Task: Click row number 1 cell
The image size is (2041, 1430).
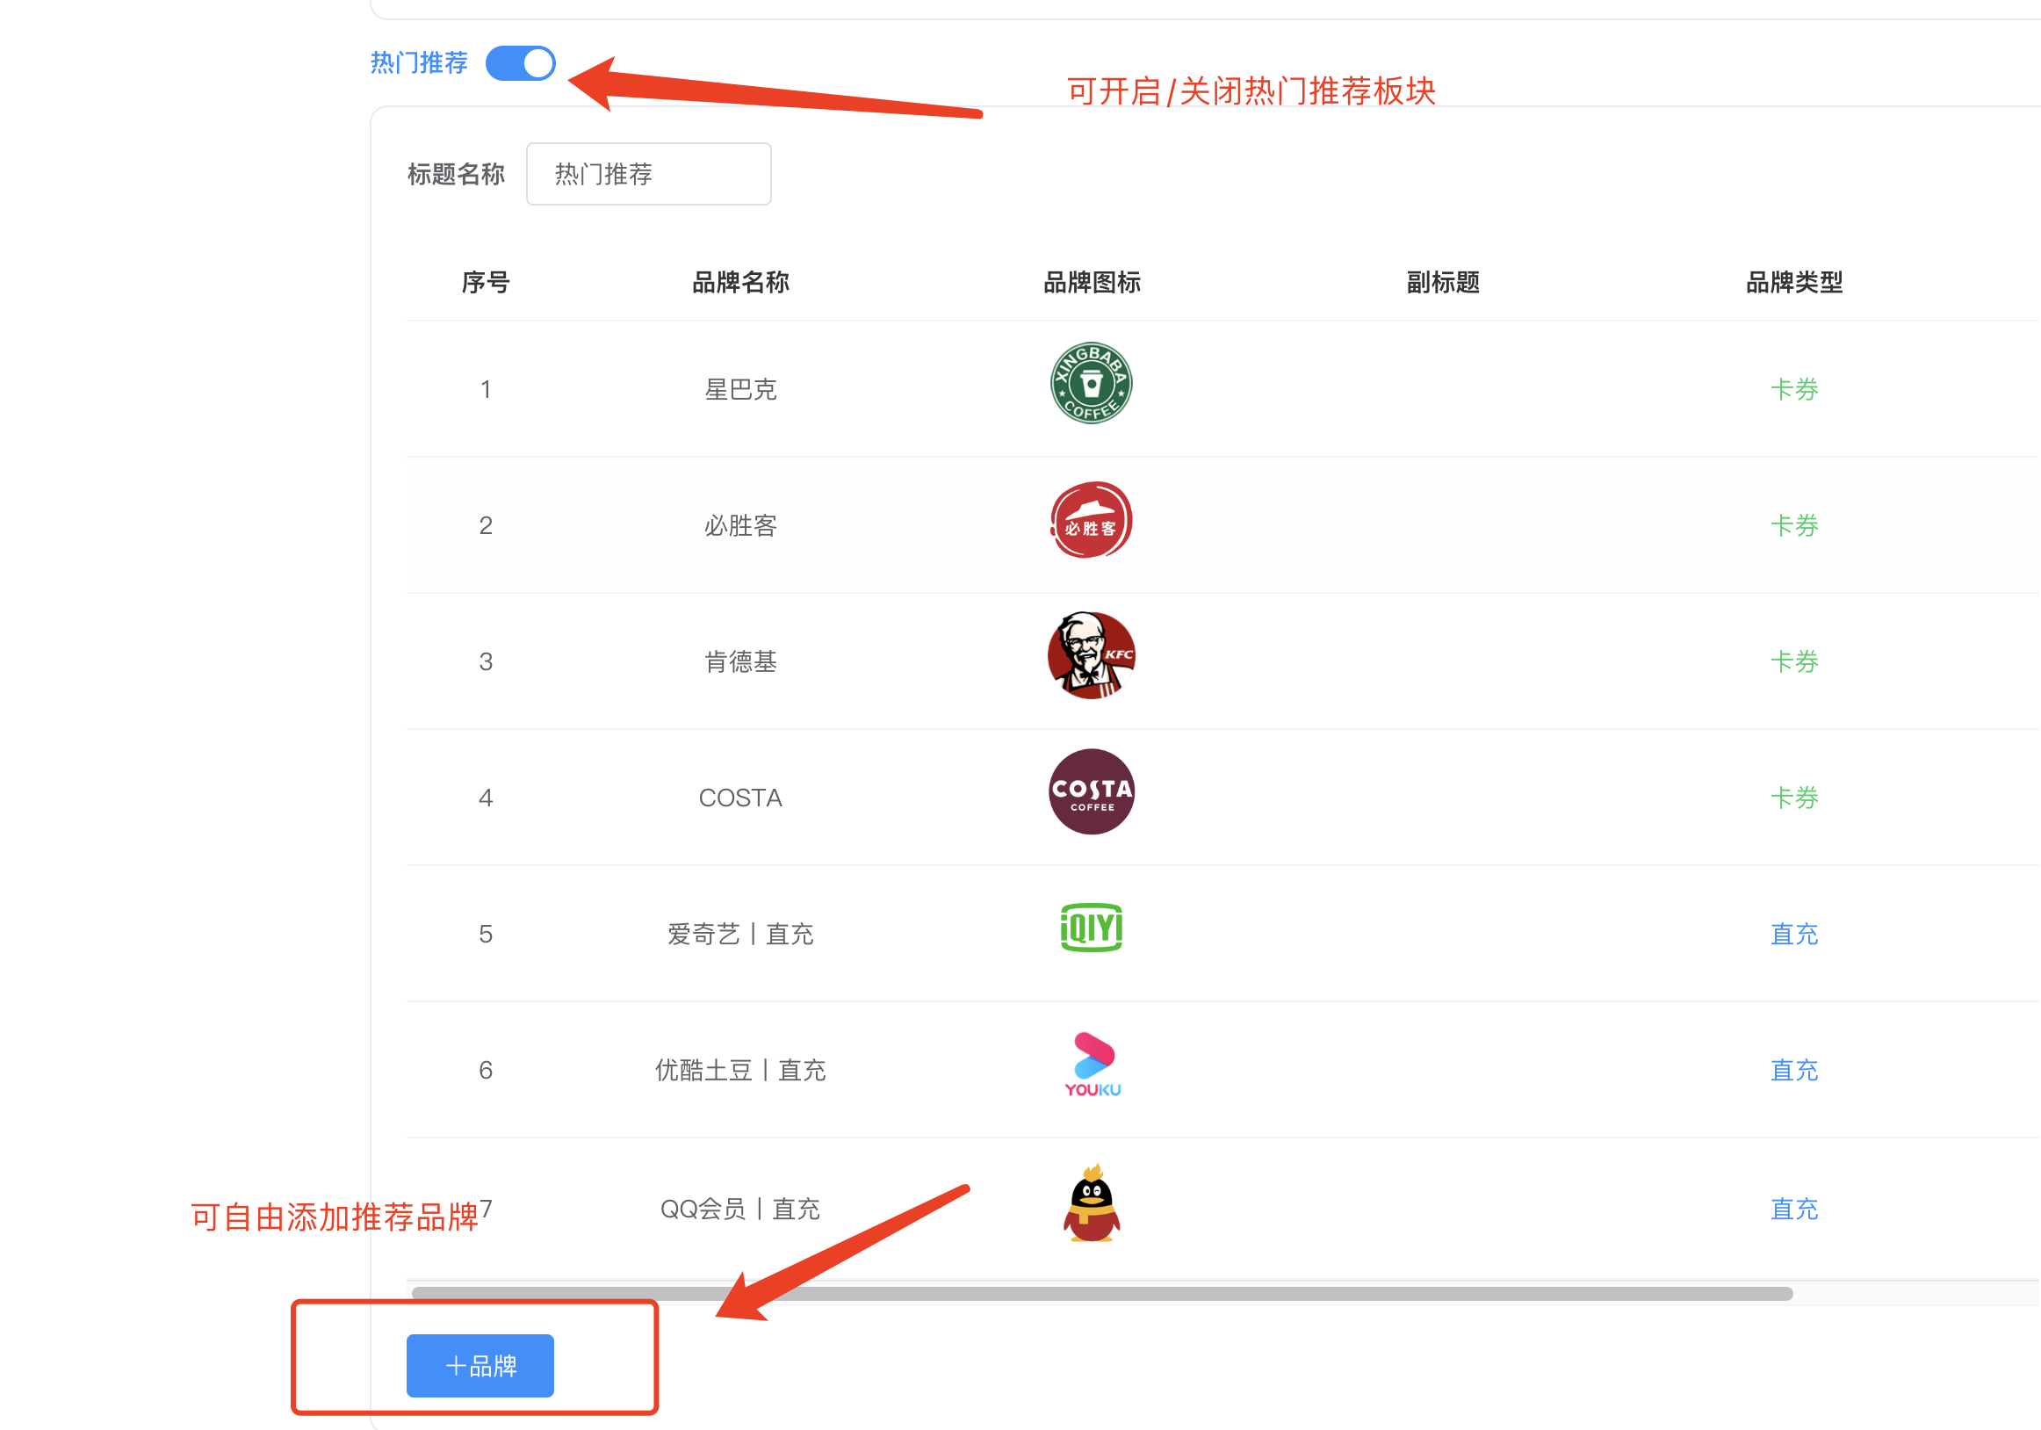Action: 486,389
